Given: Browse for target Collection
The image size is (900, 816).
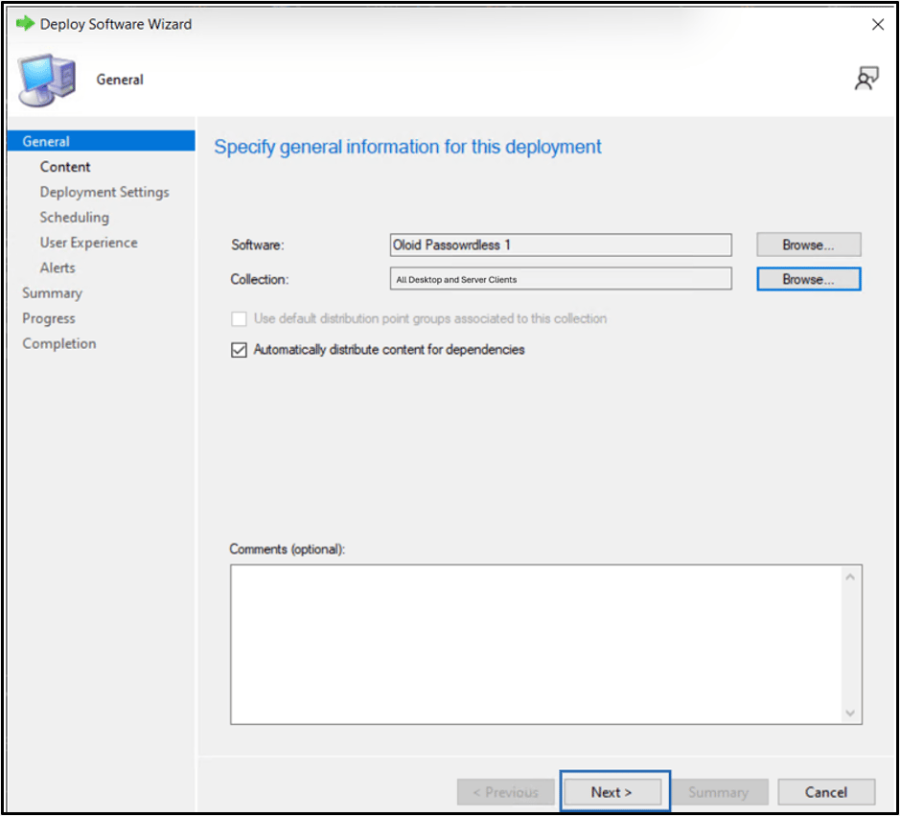Looking at the screenshot, I should pos(808,279).
